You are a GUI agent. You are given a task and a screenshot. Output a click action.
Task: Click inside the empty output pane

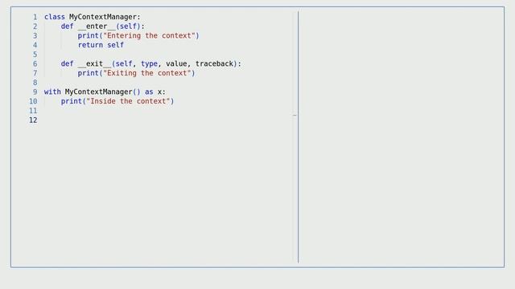click(x=401, y=137)
